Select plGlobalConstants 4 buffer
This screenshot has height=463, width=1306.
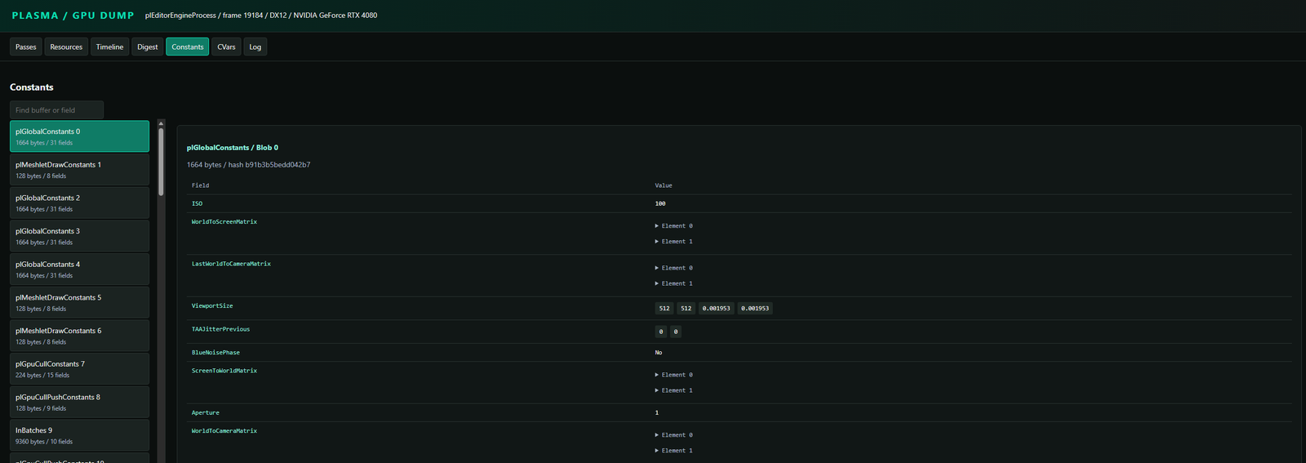tap(79, 269)
